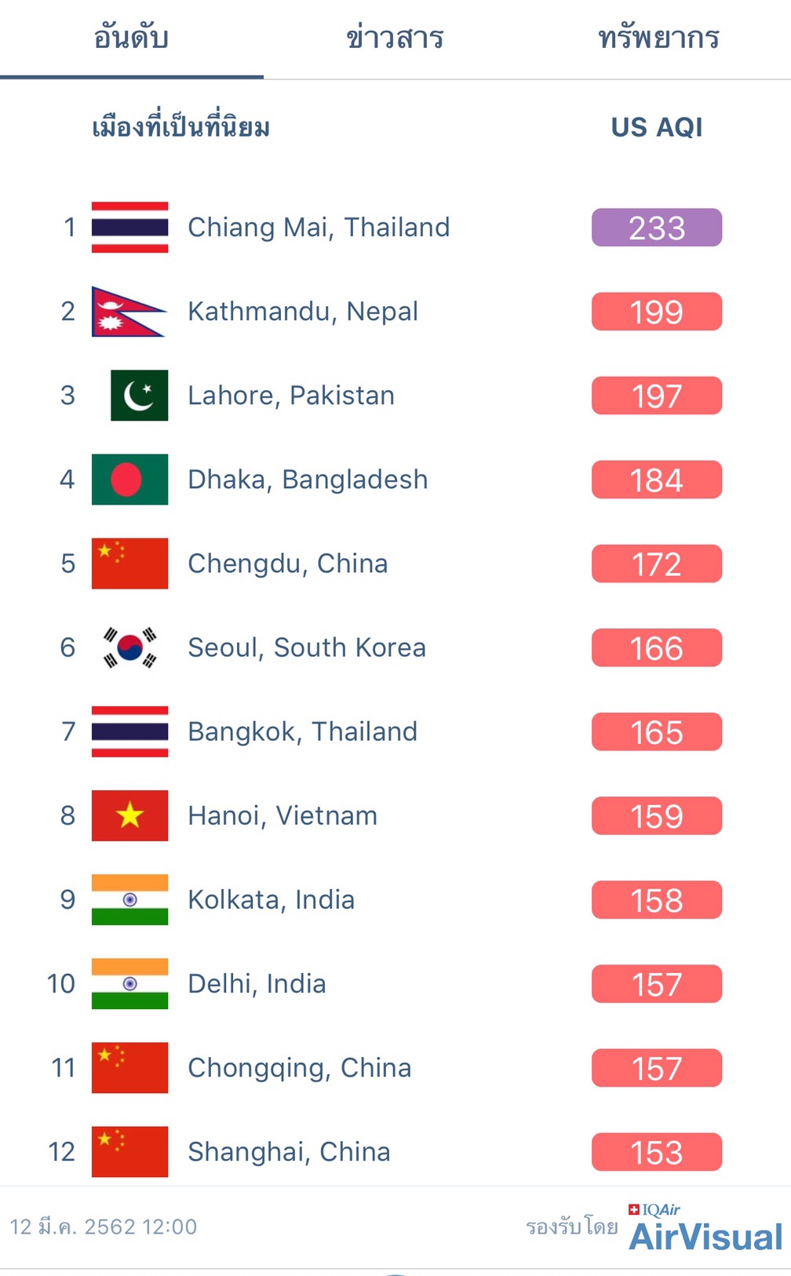Tap the India flag beside Kolkata
This screenshot has height=1276, width=791.
point(129,899)
